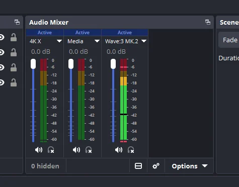Image resolution: width=239 pixels, height=187 pixels.
Task: Click the 4K X source name
Action: coord(35,41)
